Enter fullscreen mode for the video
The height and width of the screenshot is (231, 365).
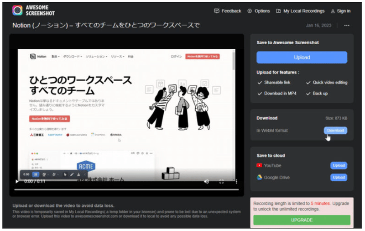pos(221,182)
